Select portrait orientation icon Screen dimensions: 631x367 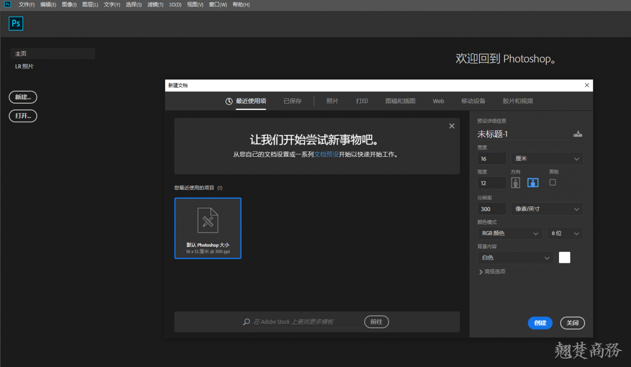click(x=515, y=183)
